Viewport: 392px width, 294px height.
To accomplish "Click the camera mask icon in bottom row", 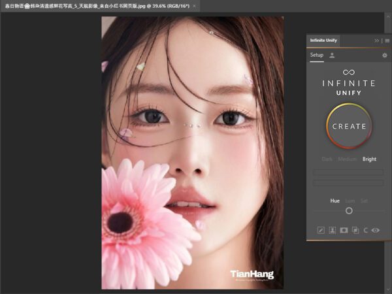I will [344, 230].
